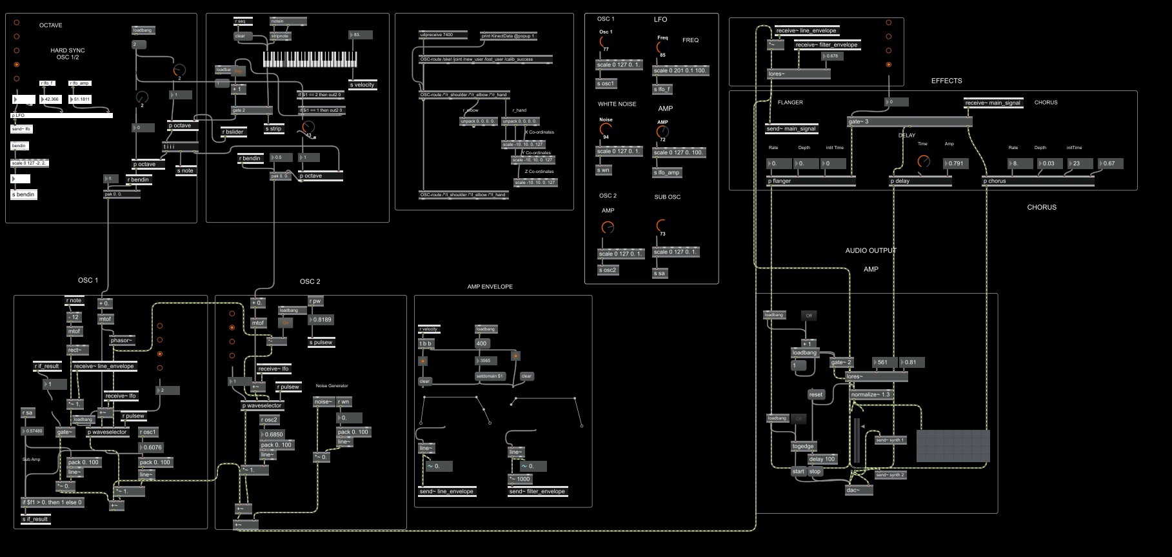
Task: Turn the Osc 1 level dial
Action: point(604,41)
